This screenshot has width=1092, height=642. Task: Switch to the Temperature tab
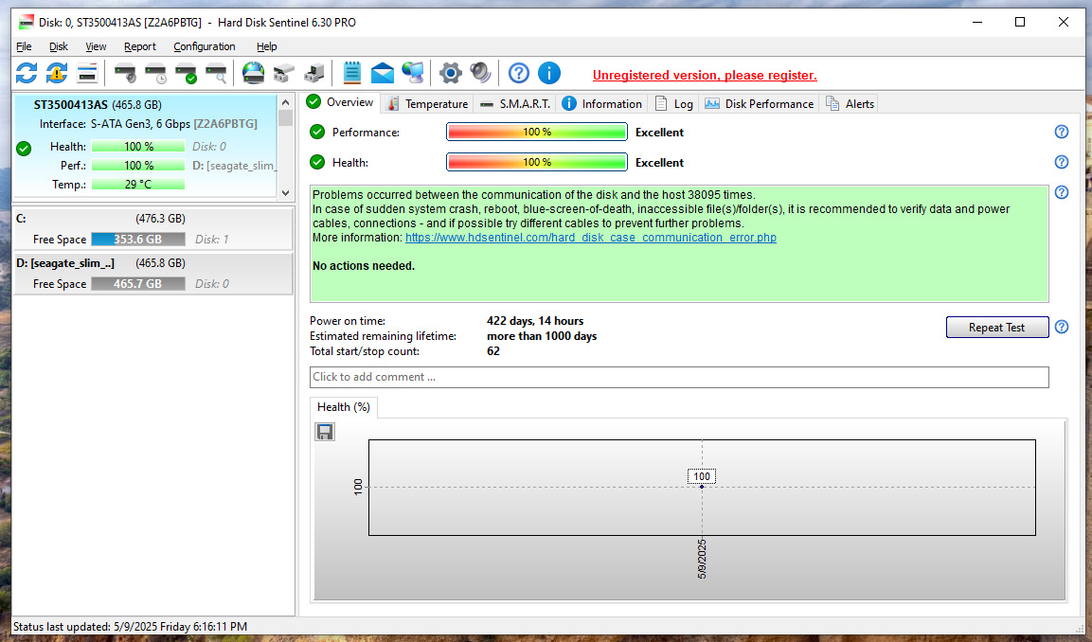click(x=427, y=104)
